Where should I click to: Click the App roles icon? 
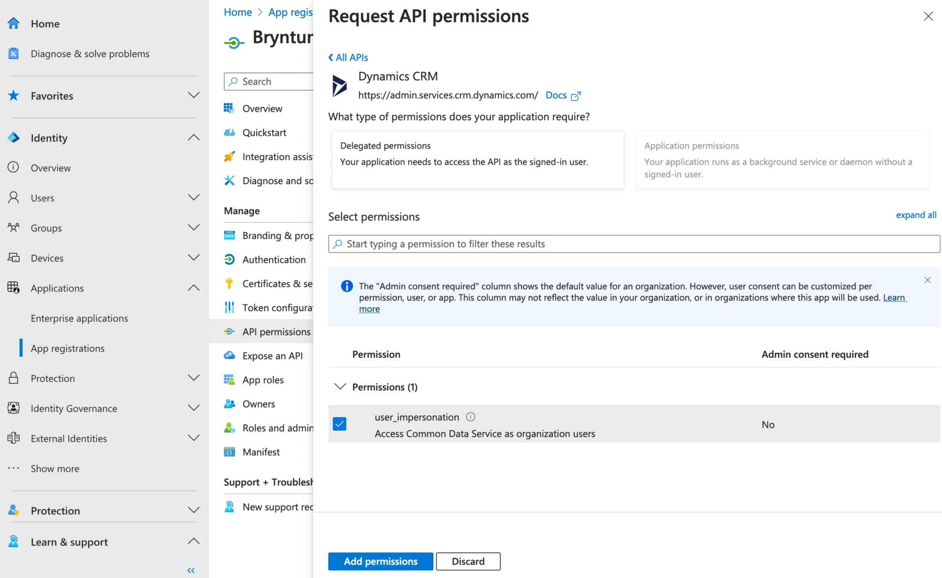(229, 379)
